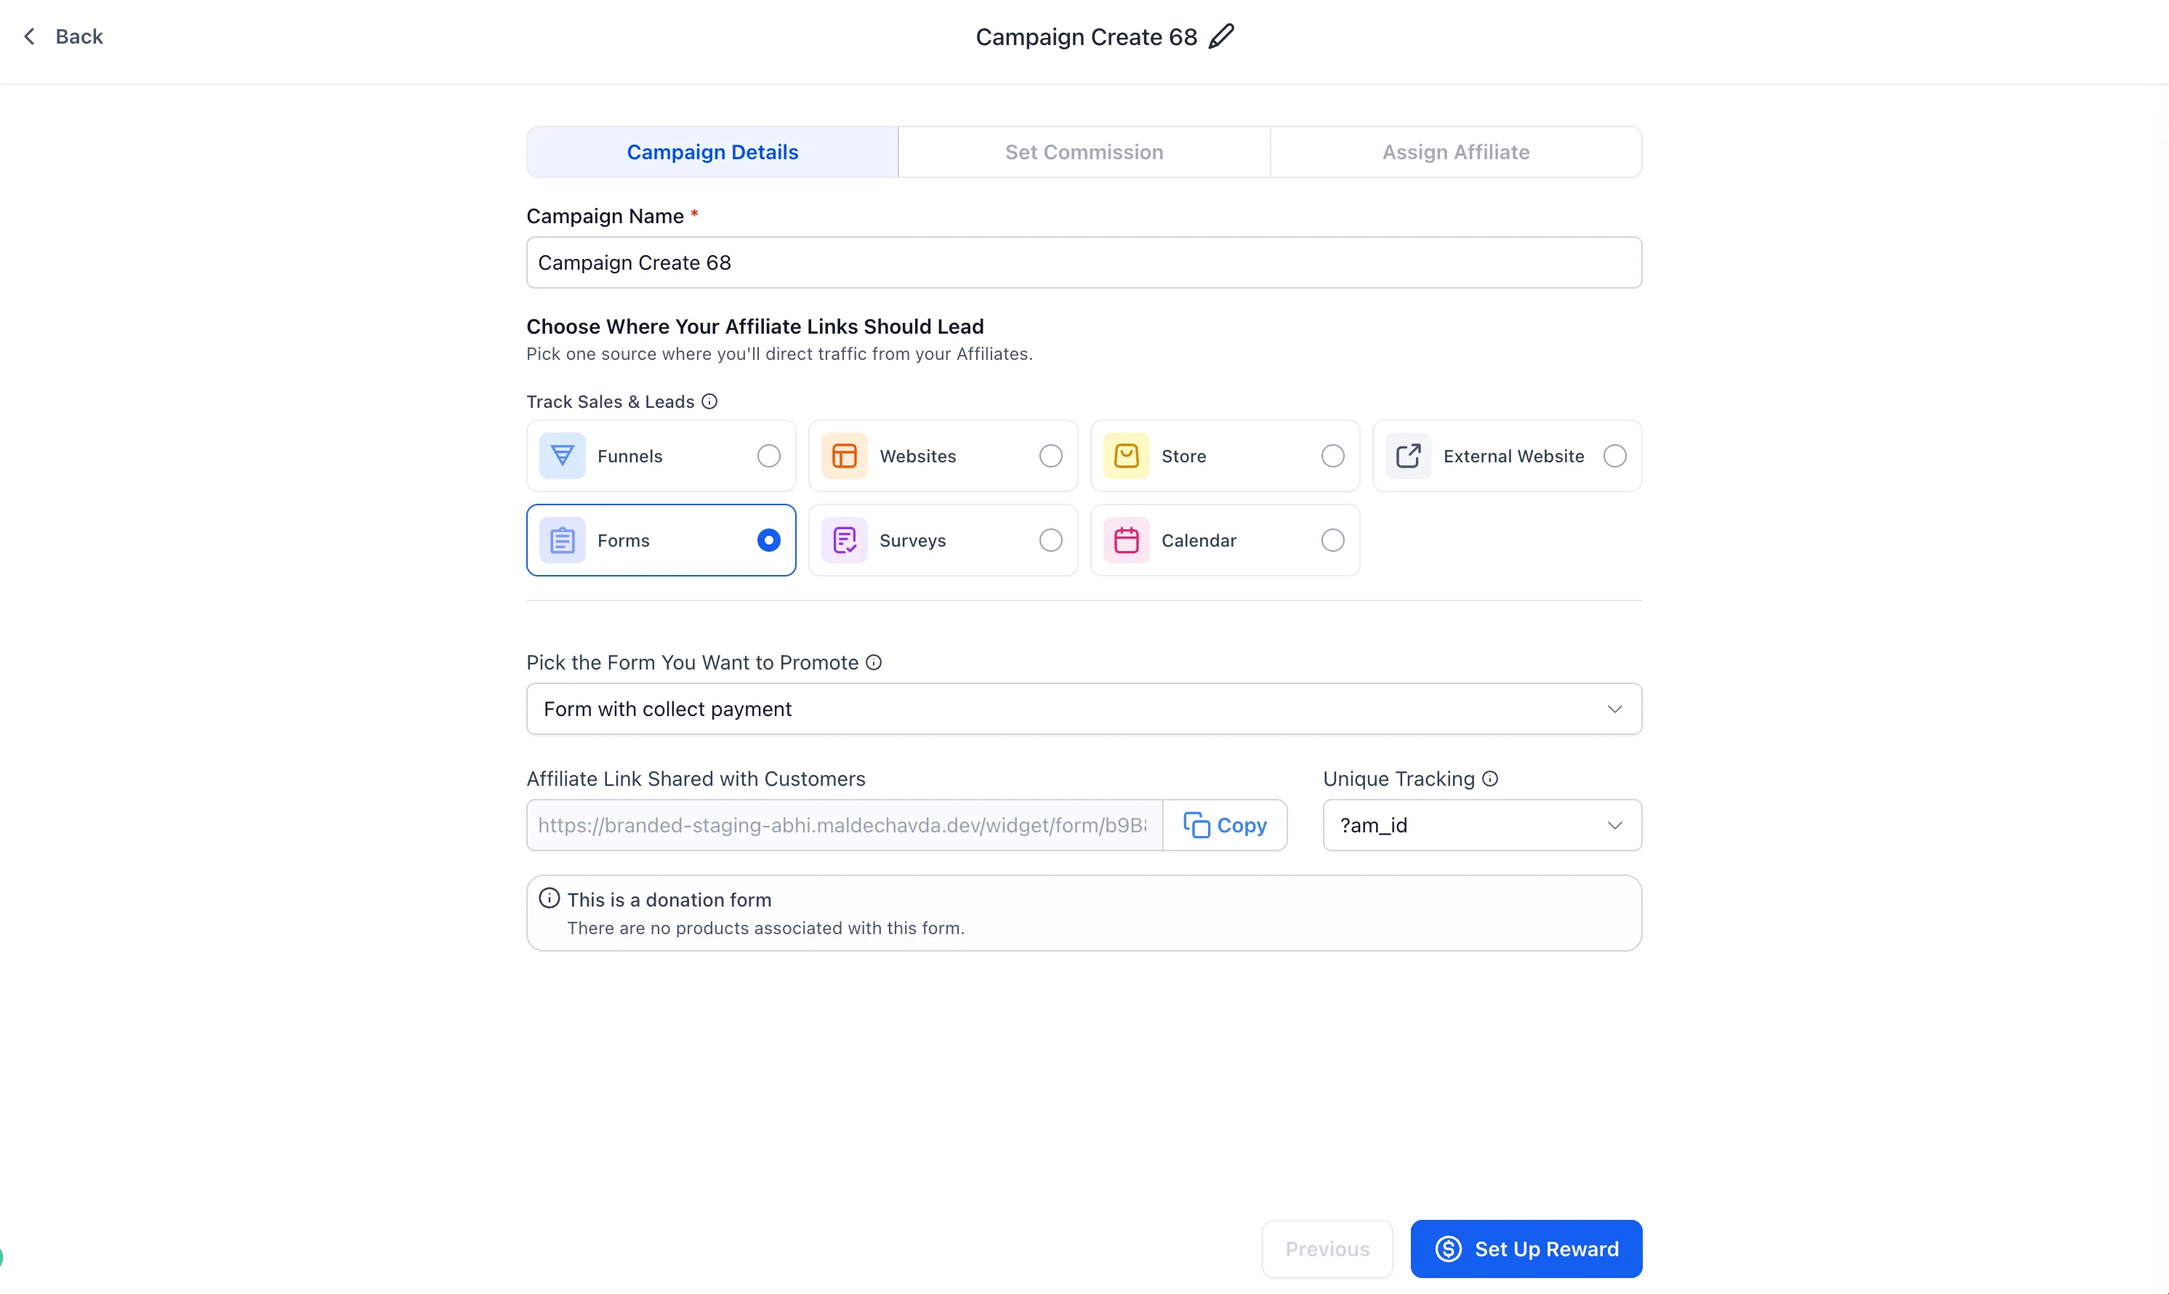The image size is (2169, 1294).
Task: Select the Funnels radio button
Action: coord(768,455)
